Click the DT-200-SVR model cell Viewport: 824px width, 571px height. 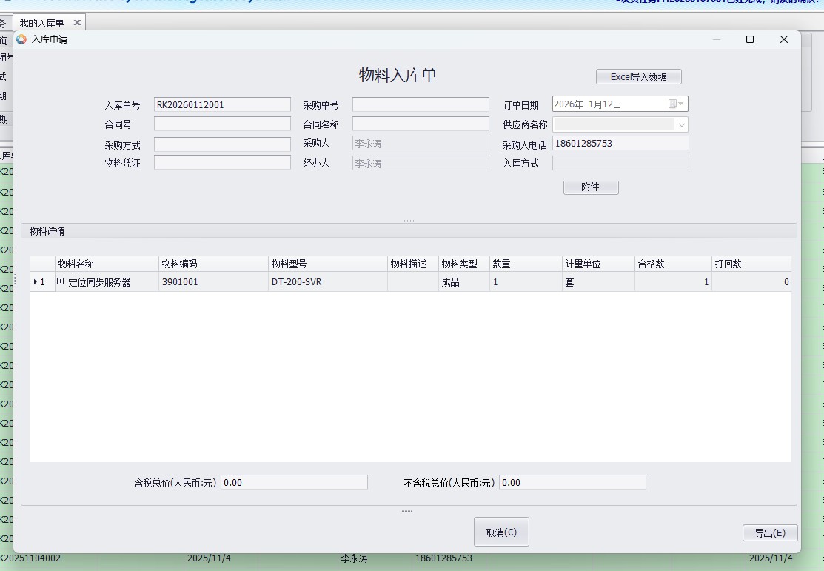[326, 282]
